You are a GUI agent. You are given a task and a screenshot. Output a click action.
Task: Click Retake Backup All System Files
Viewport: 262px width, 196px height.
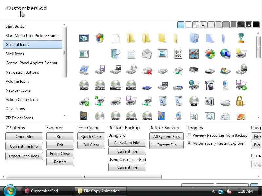pos(166,137)
